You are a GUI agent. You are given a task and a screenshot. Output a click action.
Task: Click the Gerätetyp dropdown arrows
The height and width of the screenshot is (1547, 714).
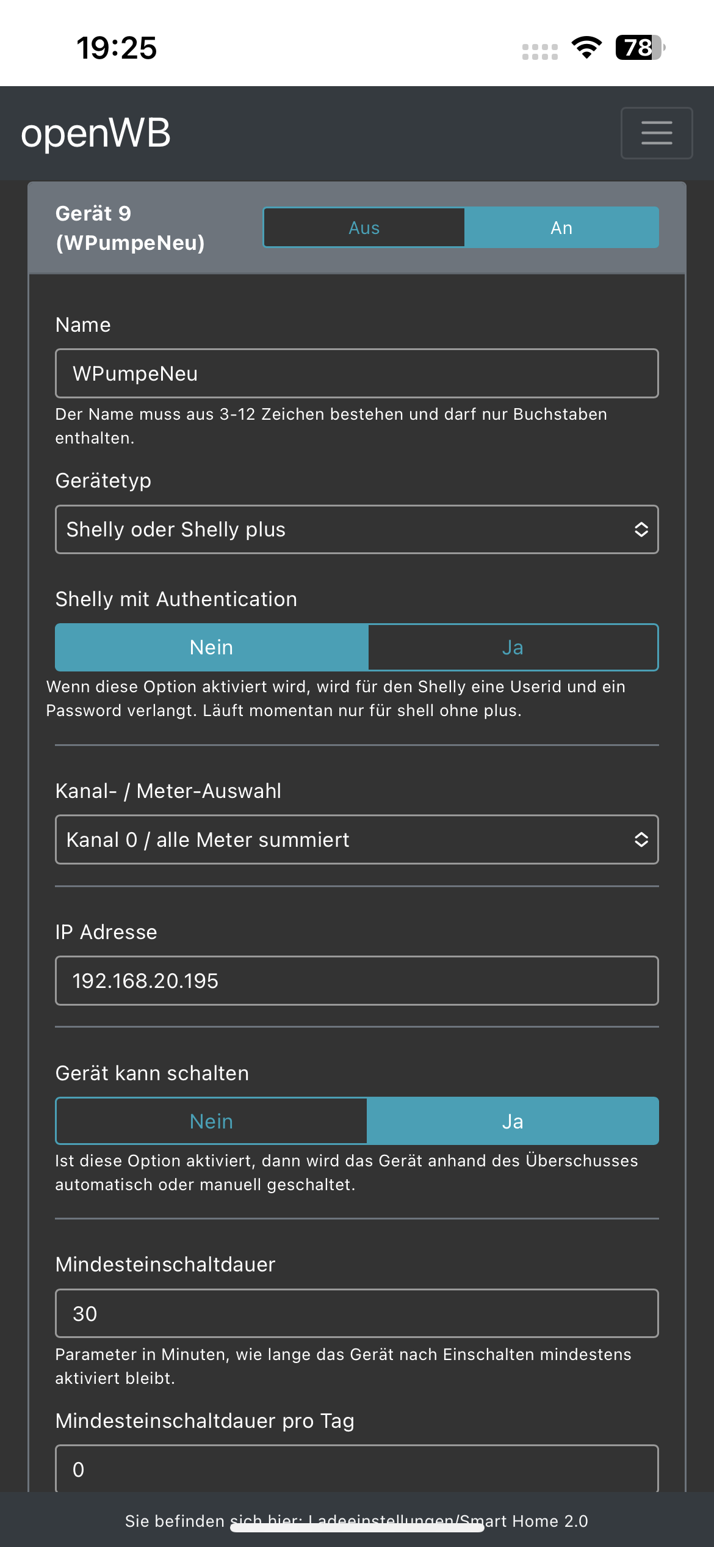click(x=641, y=530)
